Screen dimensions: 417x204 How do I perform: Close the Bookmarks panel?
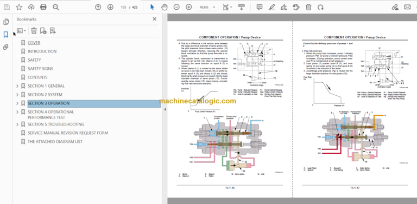click(155, 19)
